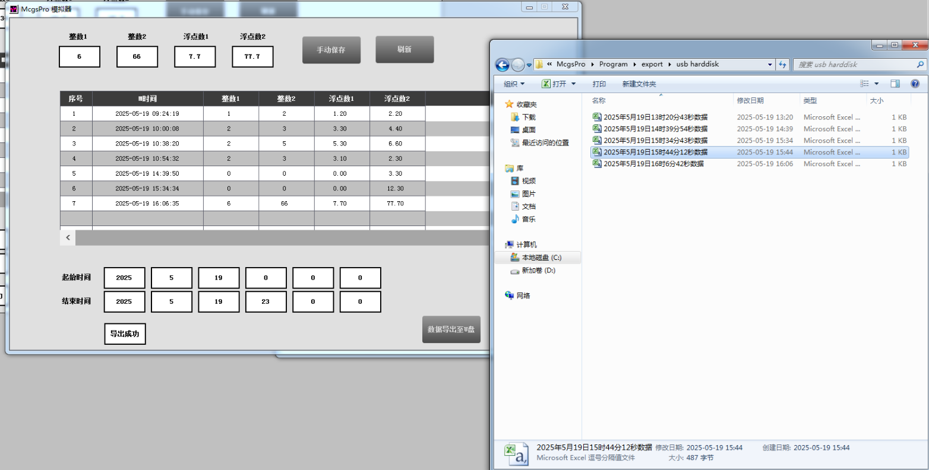Click the McgsPro breadcrumb in address bar
The width and height of the screenshot is (929, 470).
571,64
